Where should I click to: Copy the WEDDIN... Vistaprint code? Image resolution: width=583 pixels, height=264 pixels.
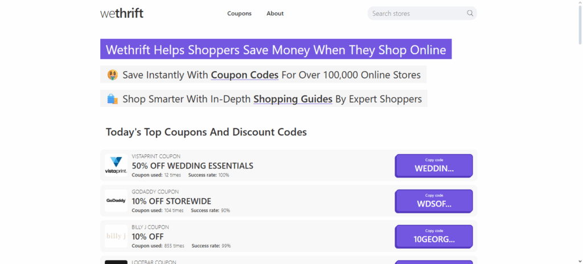[434, 166]
